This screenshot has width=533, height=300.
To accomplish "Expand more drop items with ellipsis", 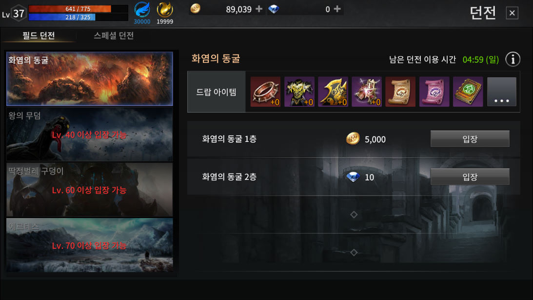I will coord(502,92).
